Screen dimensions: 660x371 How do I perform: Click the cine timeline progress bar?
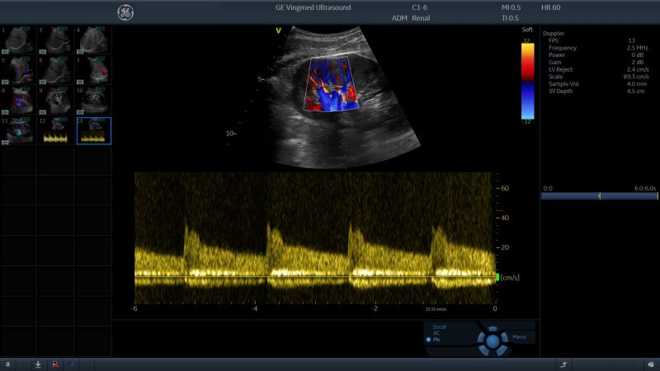(600, 196)
